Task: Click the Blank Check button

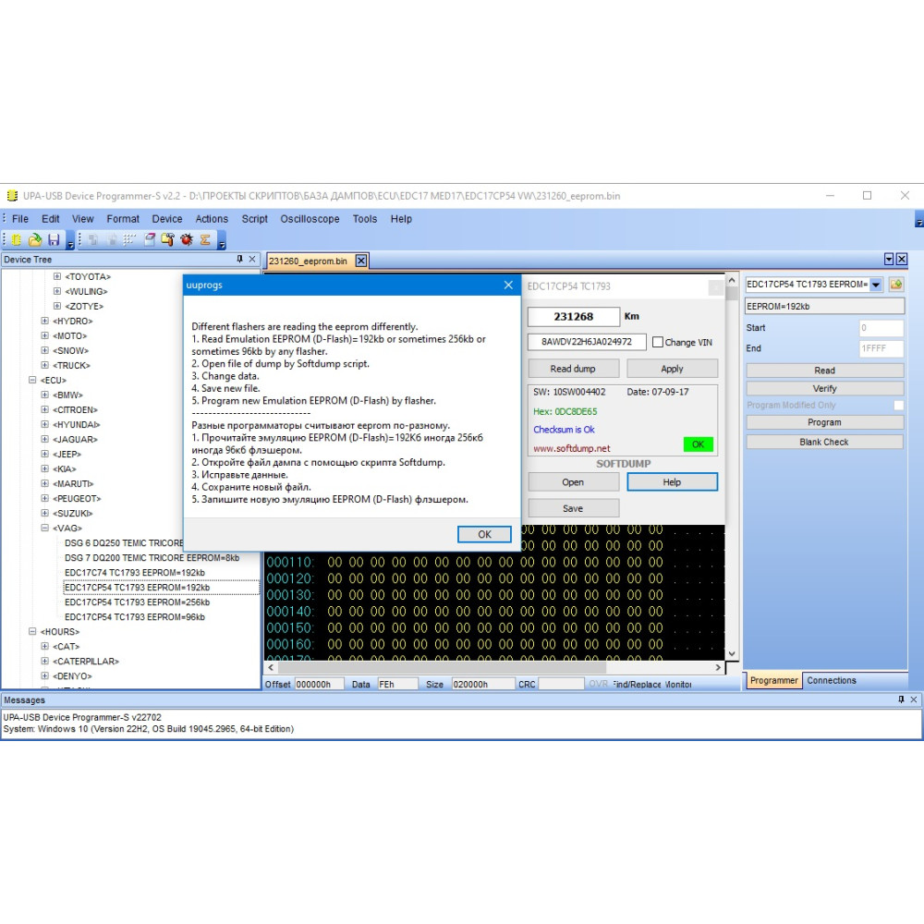Action: pos(824,442)
